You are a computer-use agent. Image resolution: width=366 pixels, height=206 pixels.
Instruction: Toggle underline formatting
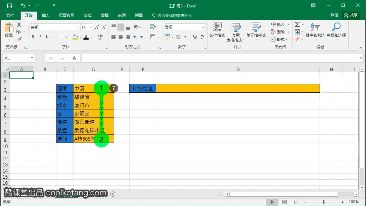[x=47, y=37]
